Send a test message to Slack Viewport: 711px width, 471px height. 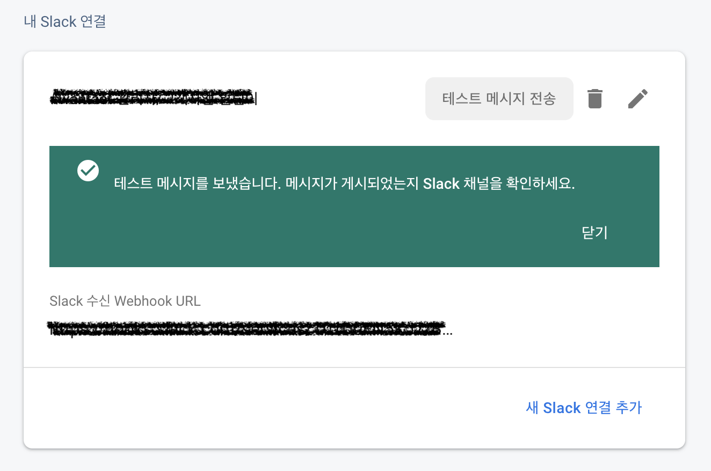tap(499, 99)
